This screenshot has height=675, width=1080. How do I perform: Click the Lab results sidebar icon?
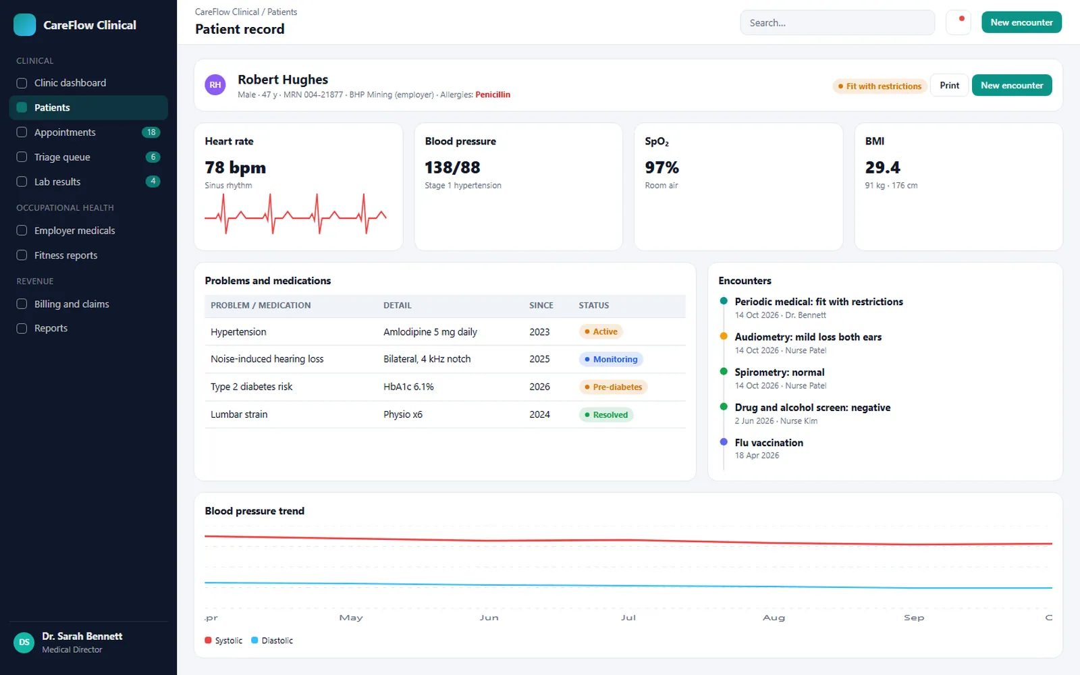[x=22, y=182]
